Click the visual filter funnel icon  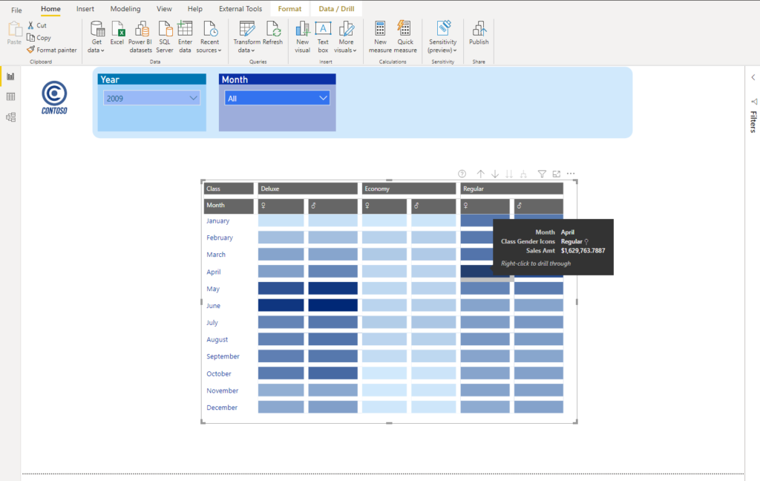[542, 174]
